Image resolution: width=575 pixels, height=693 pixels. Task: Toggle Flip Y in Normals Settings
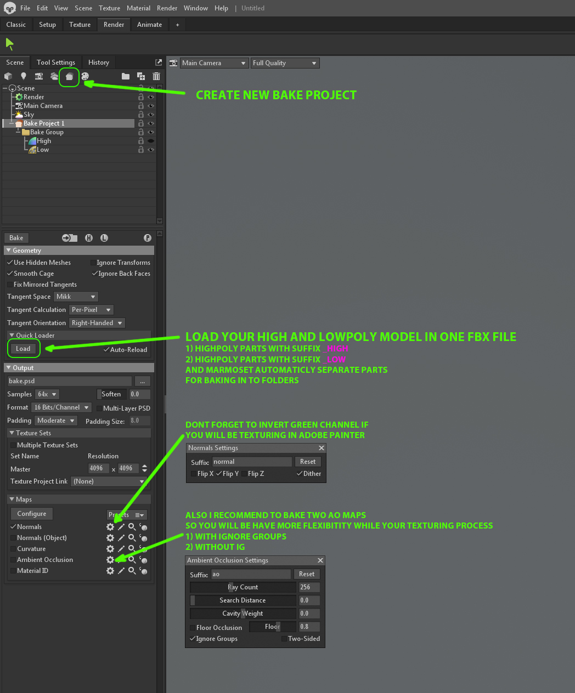point(219,474)
